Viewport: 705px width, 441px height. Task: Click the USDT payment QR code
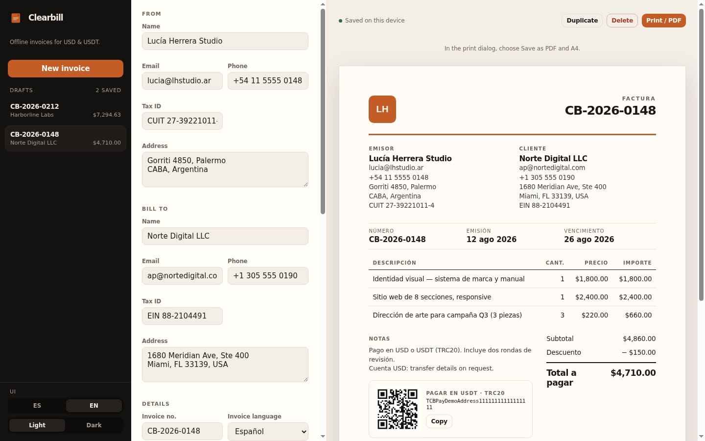point(398,409)
